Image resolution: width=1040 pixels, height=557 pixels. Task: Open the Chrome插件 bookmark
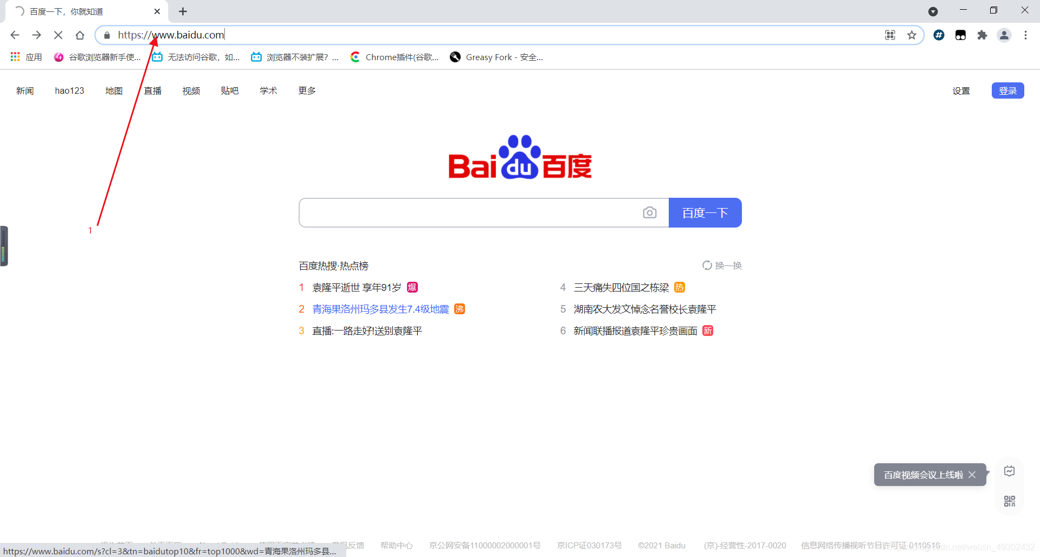coord(395,57)
